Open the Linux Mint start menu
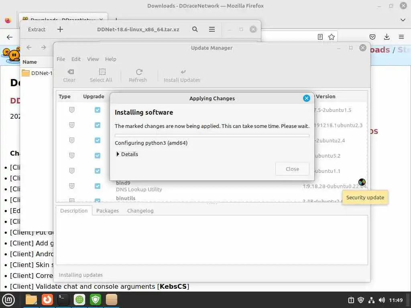This screenshot has width=411, height=308. click(x=8, y=300)
